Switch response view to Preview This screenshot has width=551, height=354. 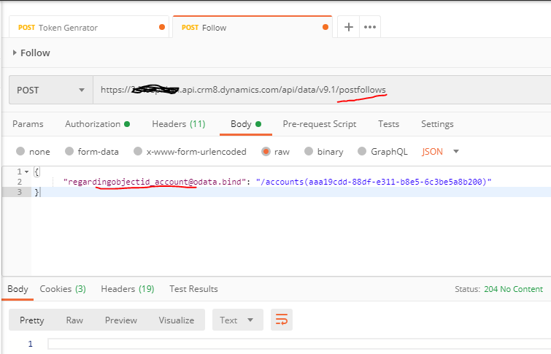[x=121, y=320]
